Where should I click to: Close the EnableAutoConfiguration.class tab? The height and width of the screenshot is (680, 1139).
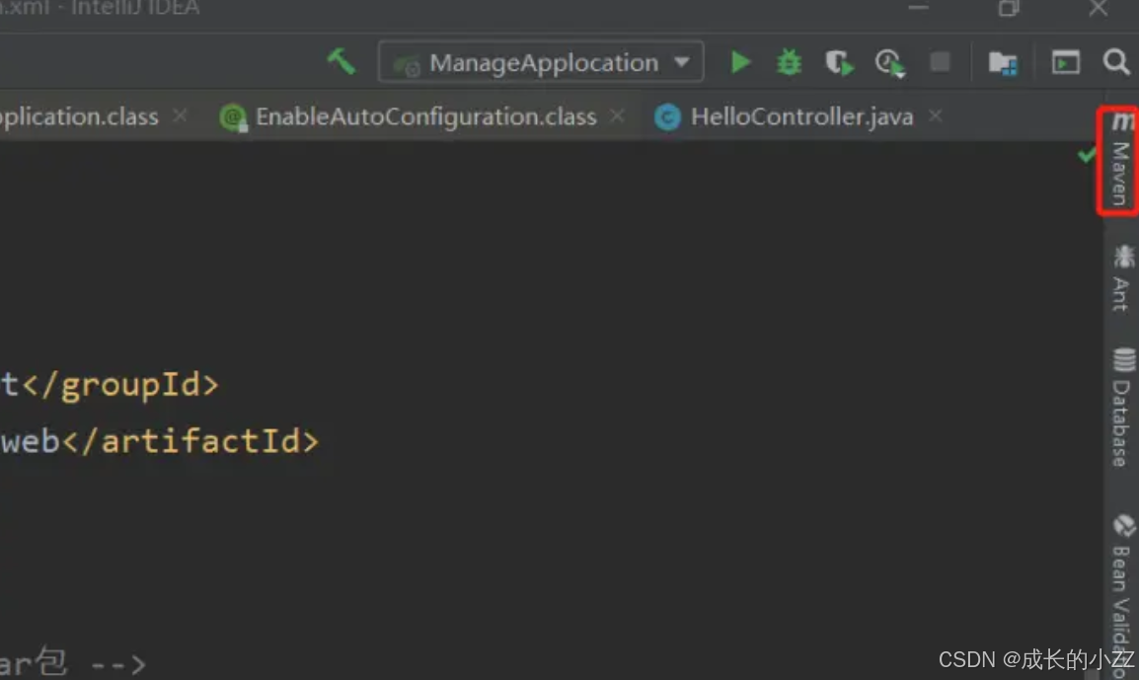tap(618, 115)
